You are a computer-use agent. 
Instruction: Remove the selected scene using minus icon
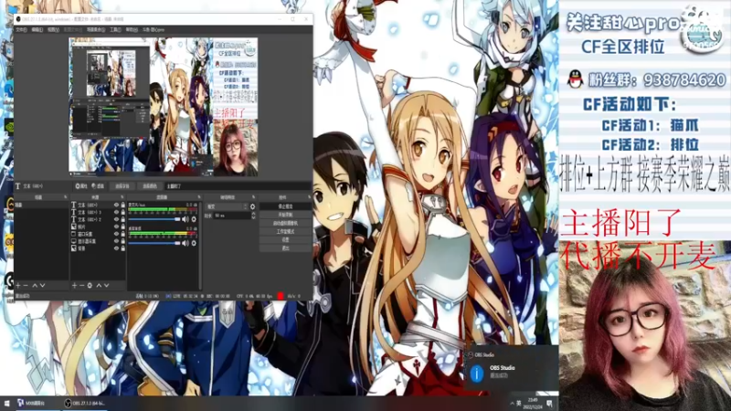pyautogui.click(x=26, y=285)
